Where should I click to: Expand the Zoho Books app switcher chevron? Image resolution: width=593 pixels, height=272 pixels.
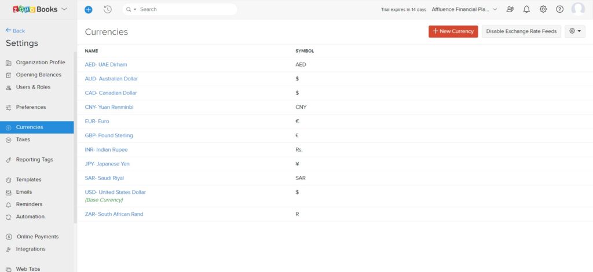pyautogui.click(x=64, y=9)
